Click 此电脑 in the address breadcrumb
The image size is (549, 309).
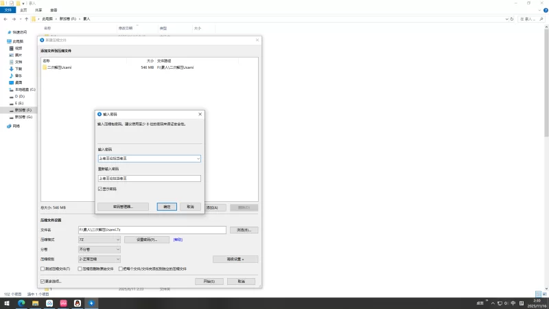[47, 19]
